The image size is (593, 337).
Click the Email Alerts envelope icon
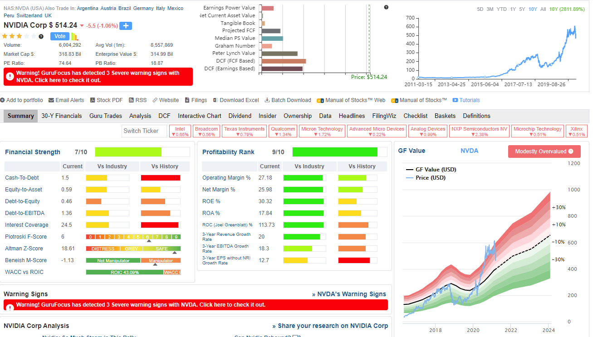(x=51, y=100)
